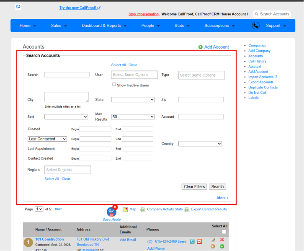Click the Created Begin date field
Viewport: 304px width, 251px height.
click(95, 129)
